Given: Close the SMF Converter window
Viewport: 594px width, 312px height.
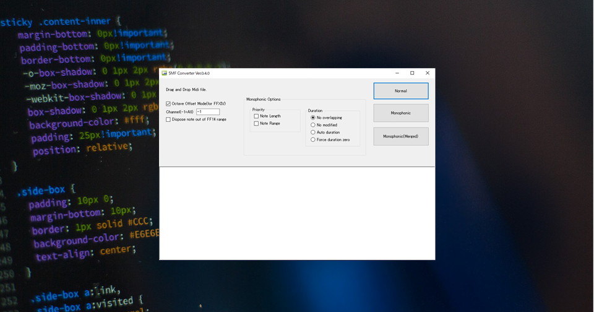Looking at the screenshot, I should (428, 73).
